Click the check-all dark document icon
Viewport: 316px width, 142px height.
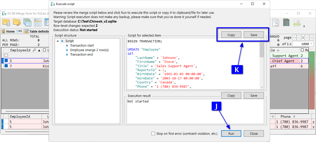[x=286, y=23]
